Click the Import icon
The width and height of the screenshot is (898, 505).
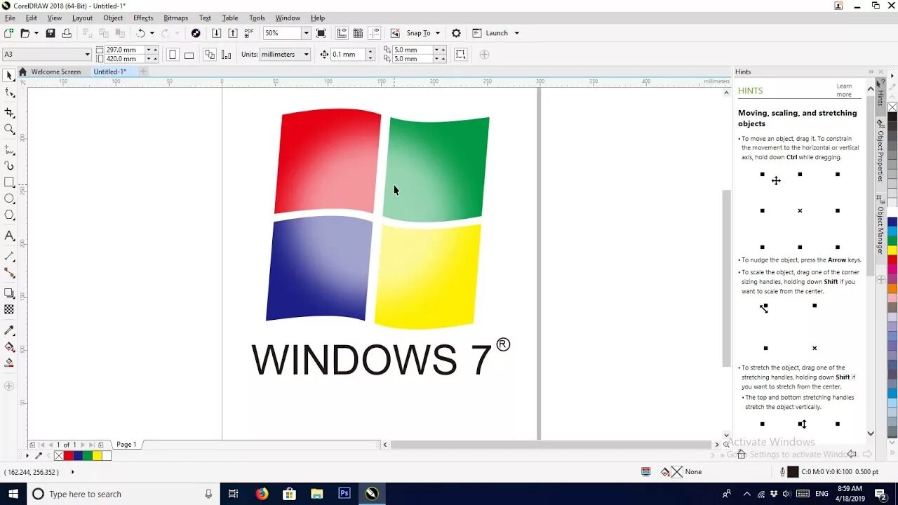pyautogui.click(x=216, y=33)
